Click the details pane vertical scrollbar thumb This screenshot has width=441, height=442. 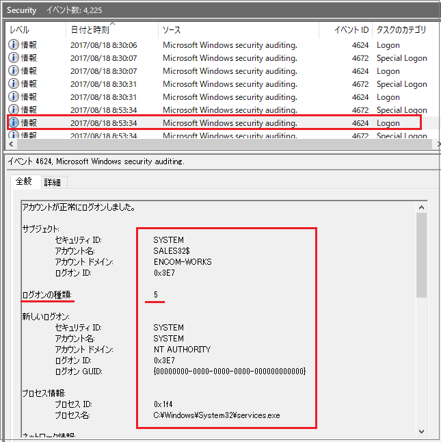tap(421, 255)
